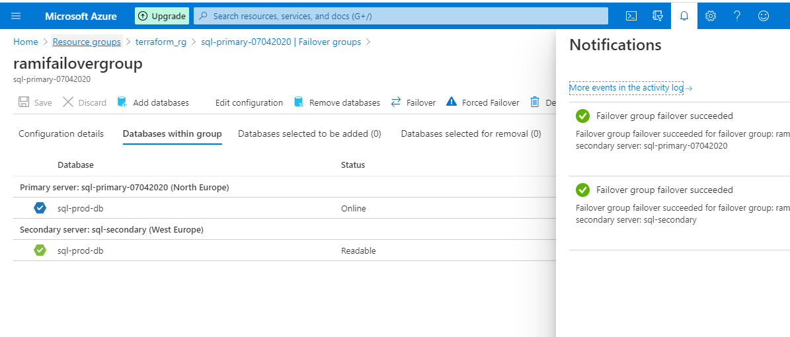790x337 pixels.
Task: Click the Secondary server sql-secondary group row
Action: pos(285,229)
